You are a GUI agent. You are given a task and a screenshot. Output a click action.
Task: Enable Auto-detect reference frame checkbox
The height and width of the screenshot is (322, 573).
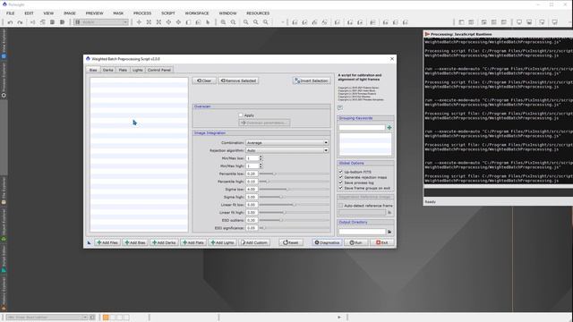tap(340, 206)
